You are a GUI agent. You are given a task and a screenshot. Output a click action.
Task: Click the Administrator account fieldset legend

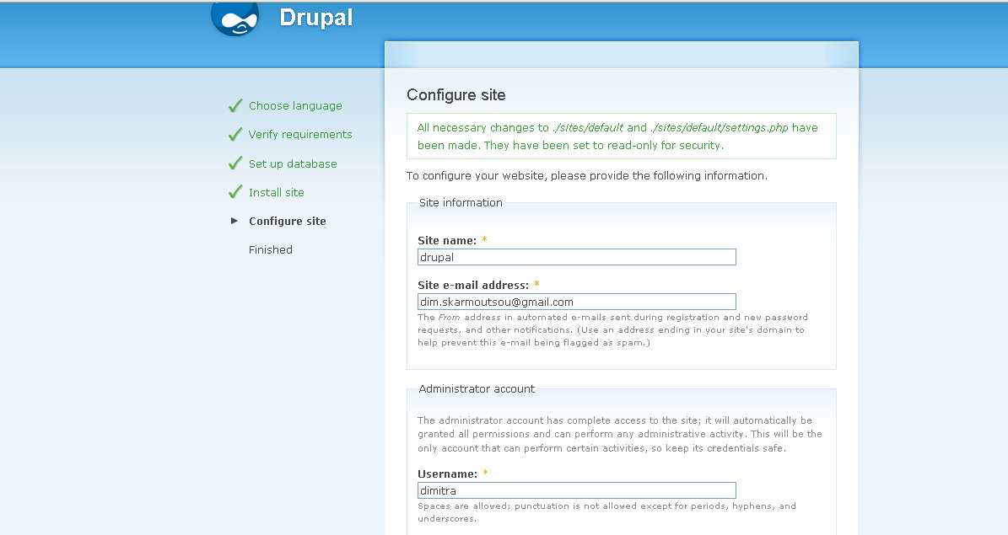[x=477, y=389]
